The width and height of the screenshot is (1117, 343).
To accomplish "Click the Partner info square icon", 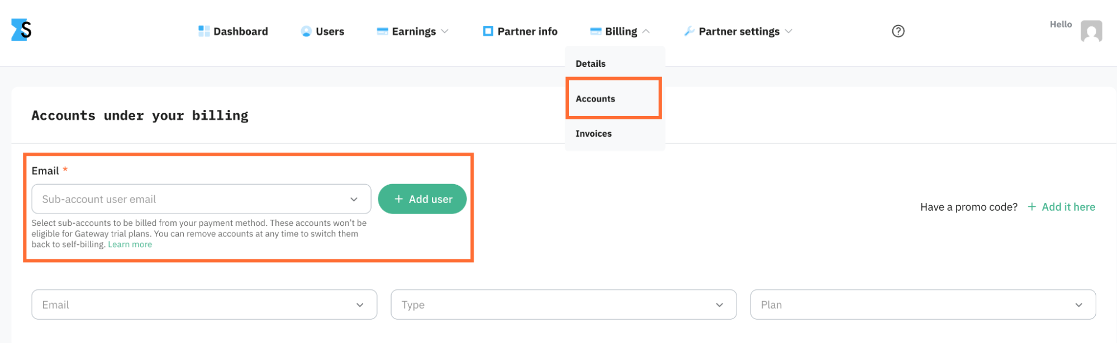I will click(488, 31).
